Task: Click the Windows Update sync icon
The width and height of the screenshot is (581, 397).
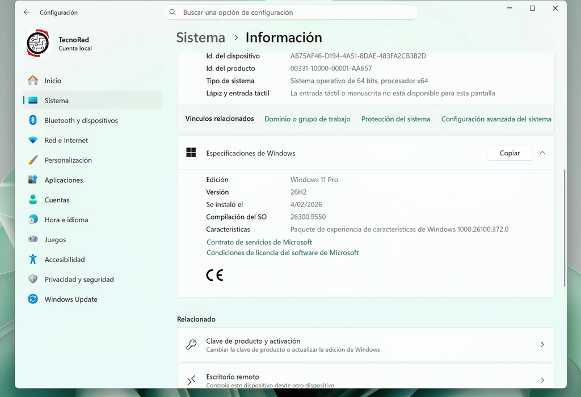Action: [33, 299]
